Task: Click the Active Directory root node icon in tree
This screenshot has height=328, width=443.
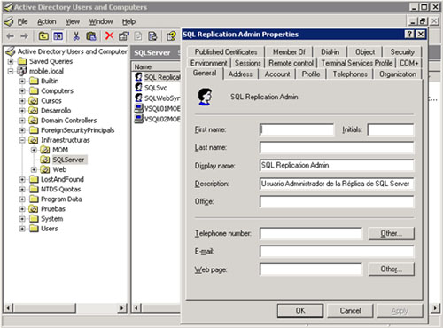Action: pos(11,51)
